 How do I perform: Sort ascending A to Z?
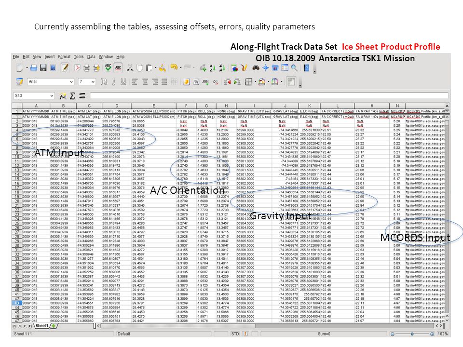pos(212,68)
